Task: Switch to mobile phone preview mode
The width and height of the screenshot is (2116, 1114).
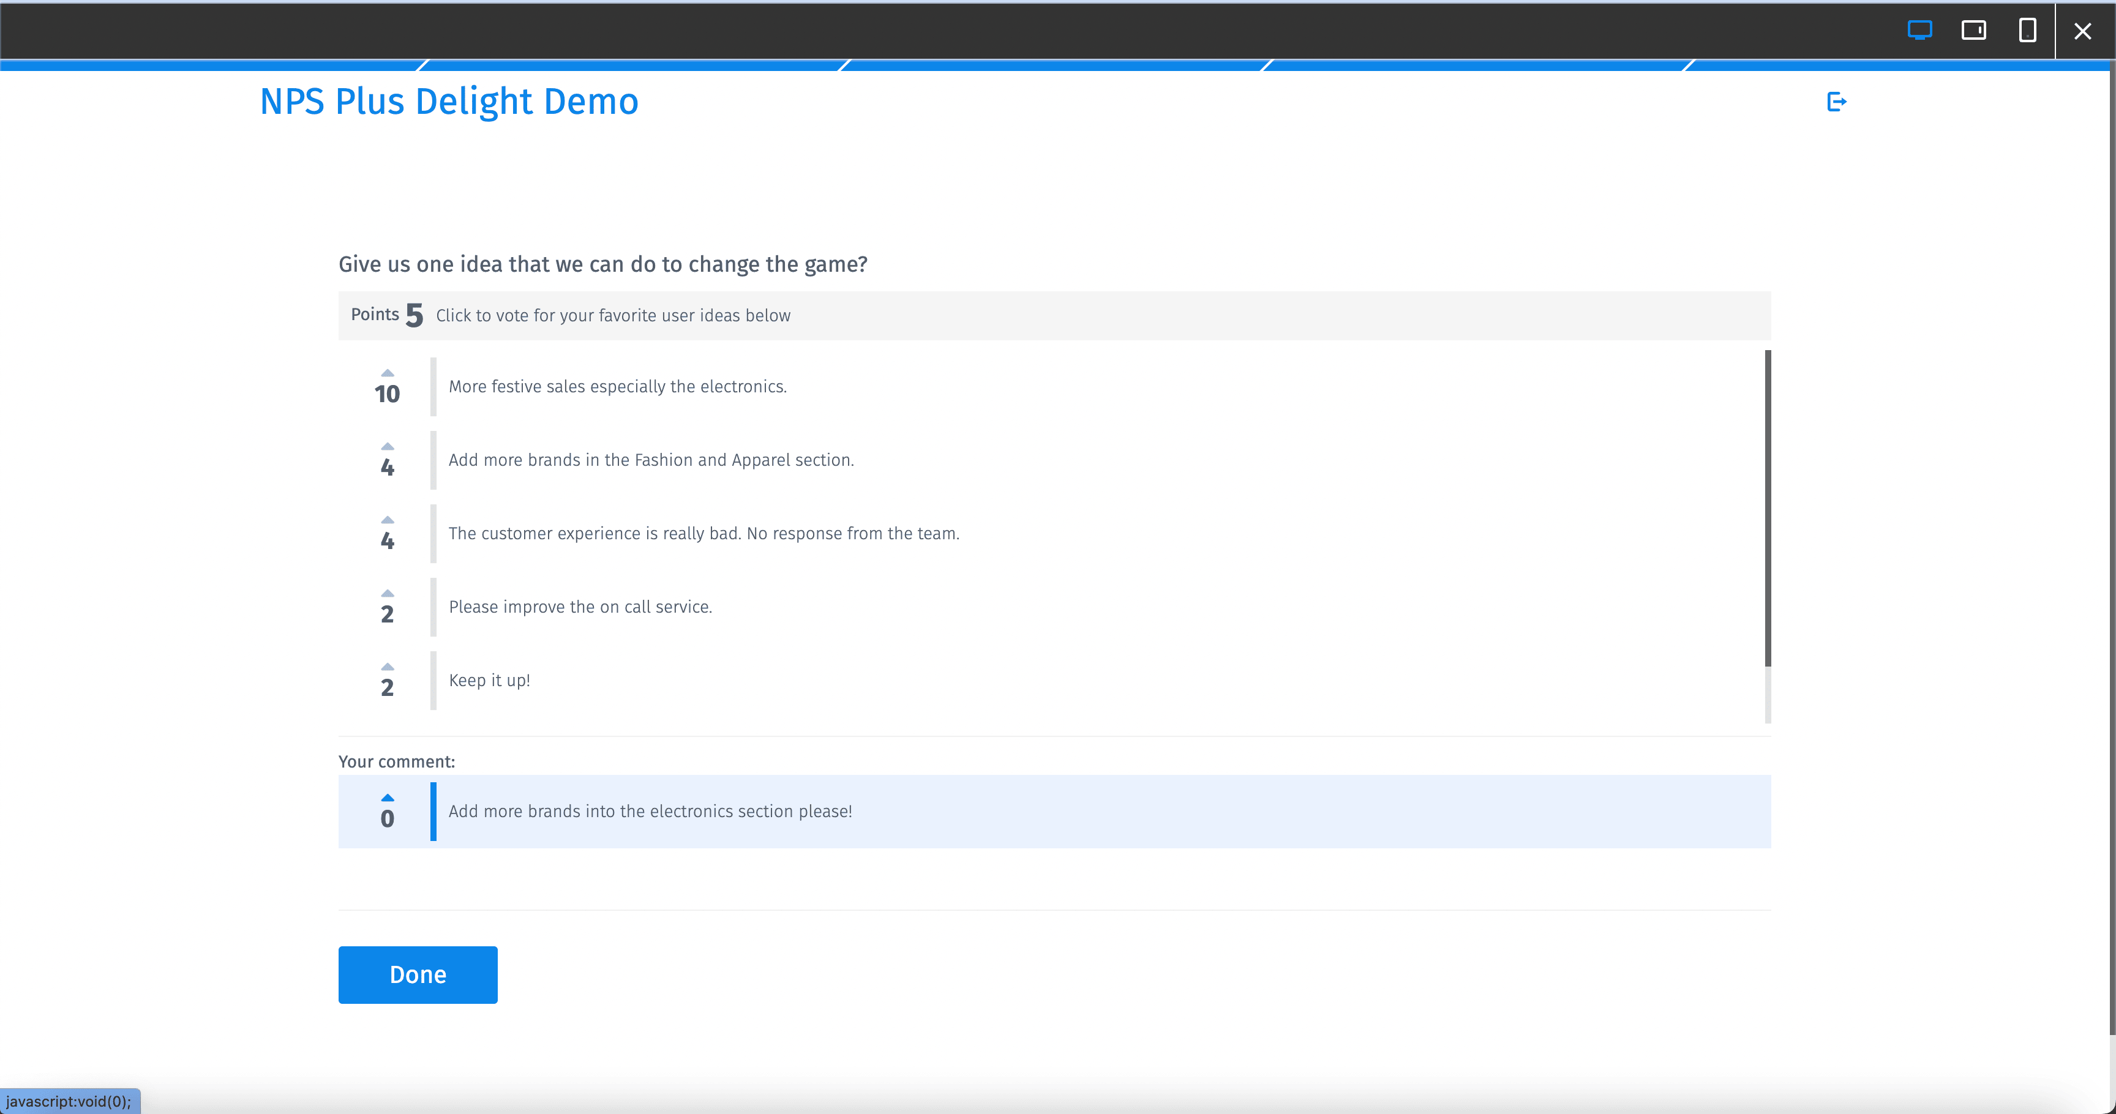Action: [2028, 31]
